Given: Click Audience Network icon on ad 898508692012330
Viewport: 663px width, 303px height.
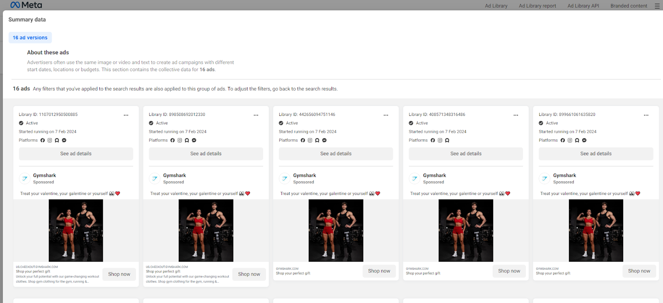Looking at the screenshot, I should click(x=187, y=140).
